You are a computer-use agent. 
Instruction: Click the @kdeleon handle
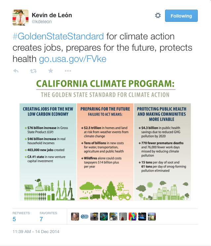42,22
